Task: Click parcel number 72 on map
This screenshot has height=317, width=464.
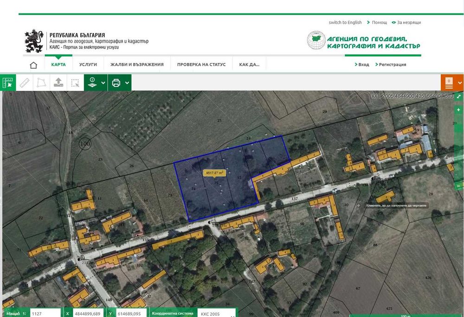Action: click(40, 218)
